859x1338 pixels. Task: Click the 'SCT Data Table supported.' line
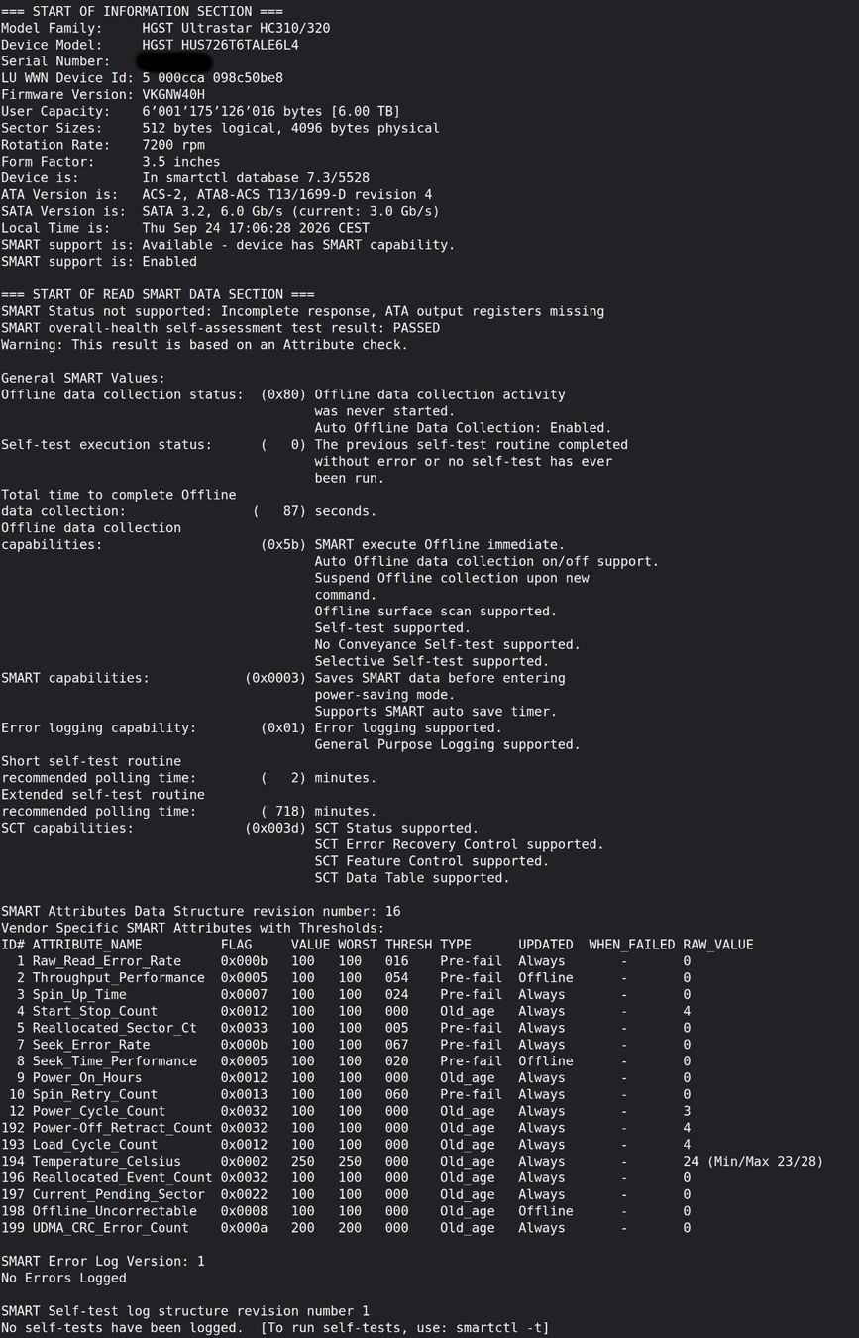pyautogui.click(x=412, y=877)
